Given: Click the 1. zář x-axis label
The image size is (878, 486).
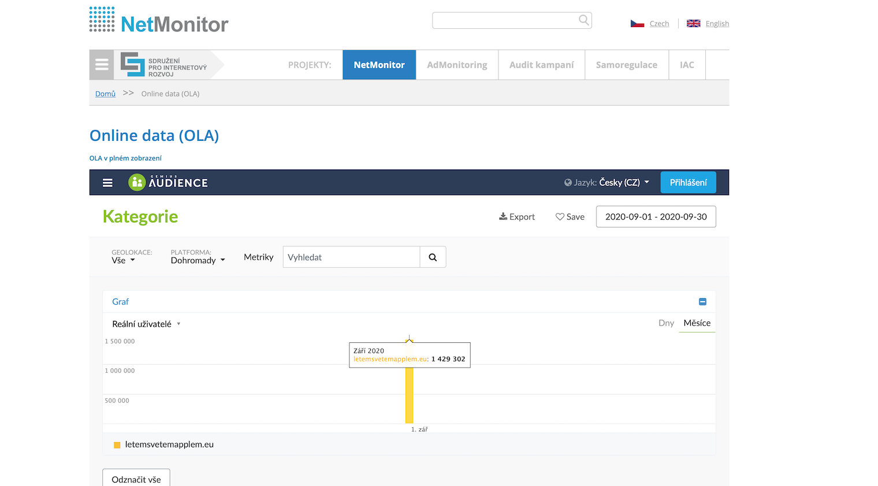Looking at the screenshot, I should click(x=419, y=430).
